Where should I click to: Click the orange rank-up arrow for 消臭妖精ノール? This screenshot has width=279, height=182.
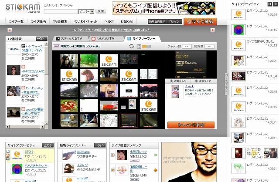(x=155, y=170)
